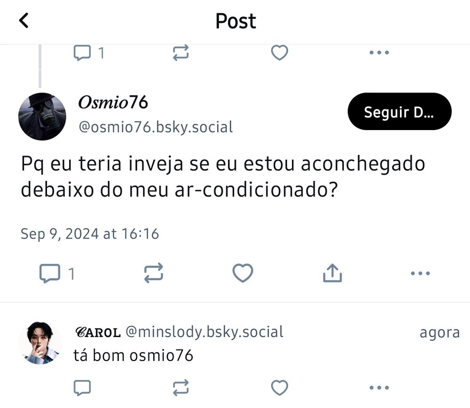Open @osmio76.bsky.social handle link
Viewport: 470px width, 408px height.
[156, 127]
